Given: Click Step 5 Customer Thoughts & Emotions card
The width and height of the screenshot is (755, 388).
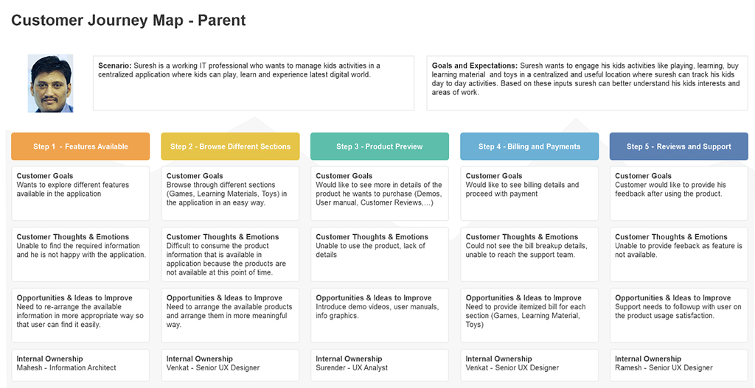Looking at the screenshot, I should pos(678,254).
